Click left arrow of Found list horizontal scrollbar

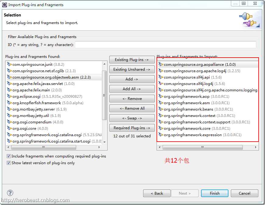(8, 147)
